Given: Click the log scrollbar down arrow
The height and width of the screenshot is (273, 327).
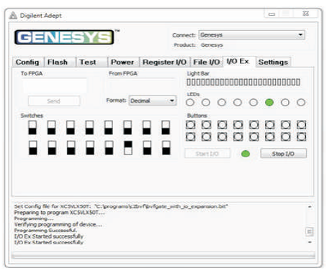Looking at the screenshot, I should pos(310,242).
